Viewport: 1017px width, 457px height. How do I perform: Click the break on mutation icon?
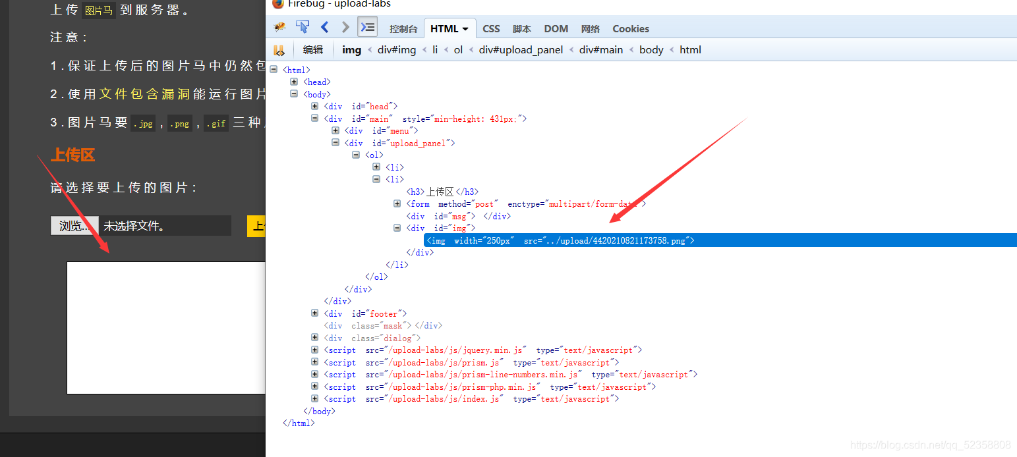click(x=279, y=50)
